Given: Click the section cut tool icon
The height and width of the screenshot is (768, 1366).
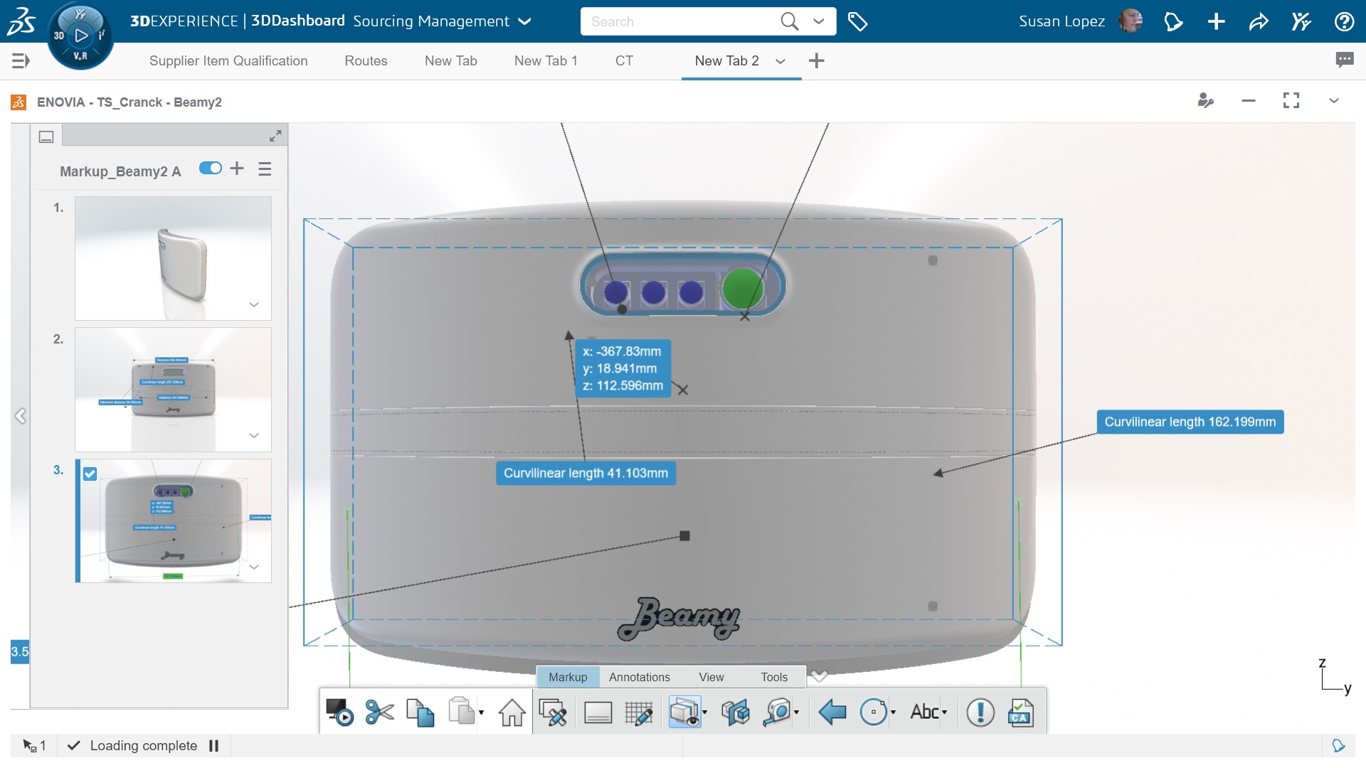Looking at the screenshot, I should point(735,712).
